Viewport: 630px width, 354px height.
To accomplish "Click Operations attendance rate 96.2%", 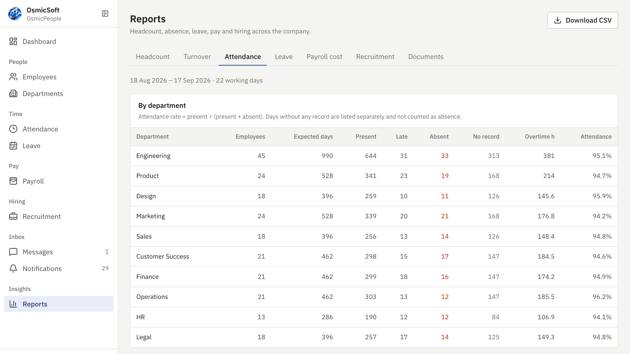I will (602, 297).
